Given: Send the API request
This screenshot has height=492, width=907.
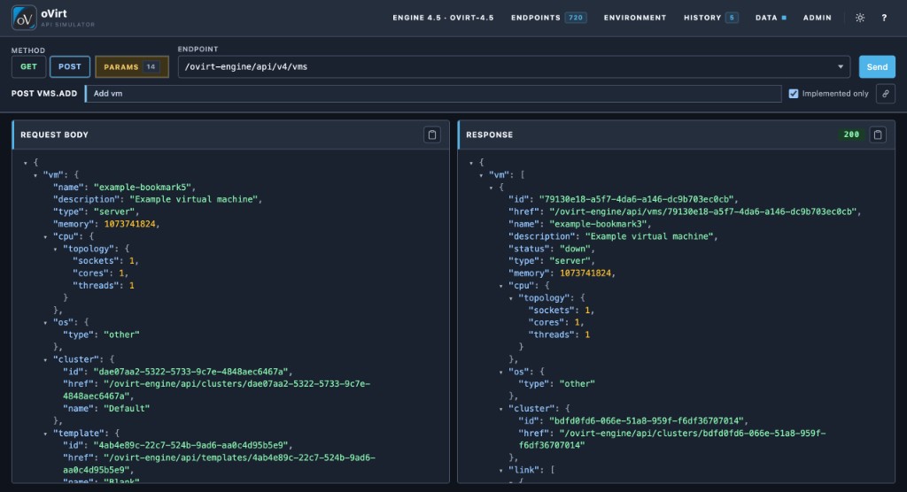Looking at the screenshot, I should point(877,66).
